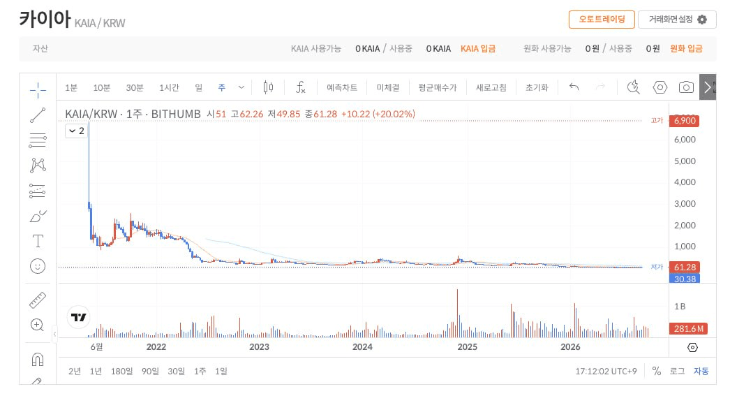Select the trend line drawing tool
This screenshot has height=396, width=730.
point(38,115)
